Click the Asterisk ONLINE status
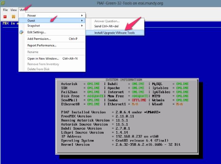The width and height of the screenshot is (221, 164). click(x=93, y=84)
